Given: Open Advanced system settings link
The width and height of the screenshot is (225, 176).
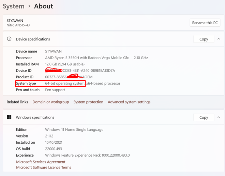Looking at the screenshot, I should click(x=129, y=102).
